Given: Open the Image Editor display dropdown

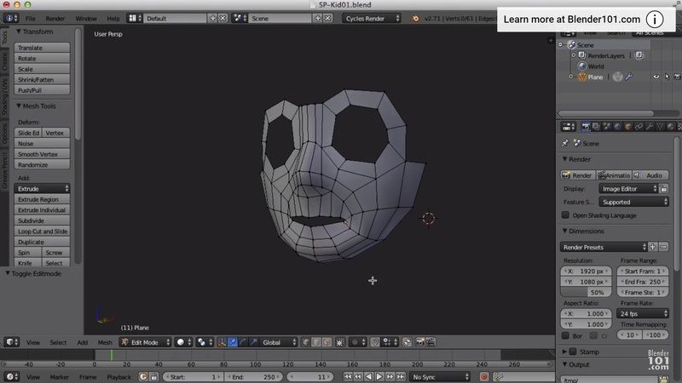Looking at the screenshot, I should point(628,188).
